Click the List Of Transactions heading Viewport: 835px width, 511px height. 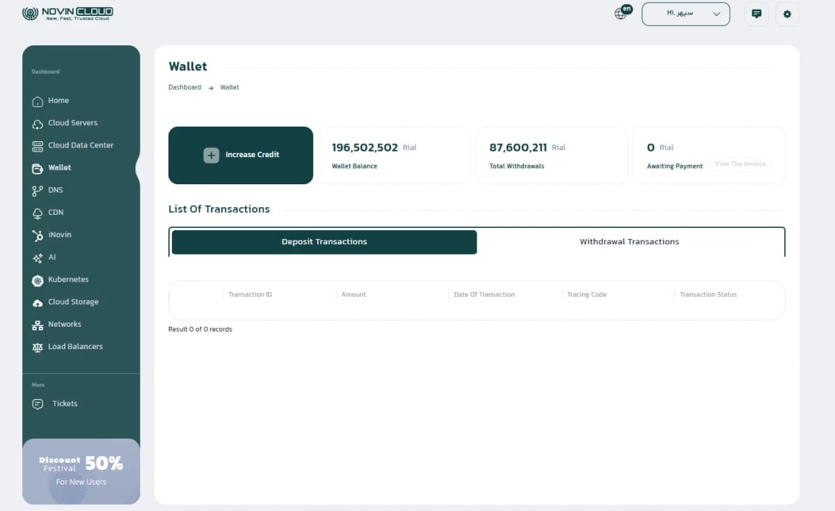pos(219,209)
